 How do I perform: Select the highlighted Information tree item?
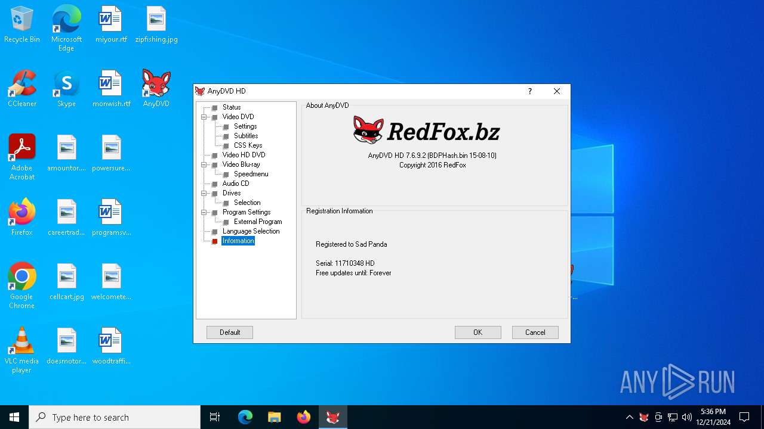pos(238,241)
